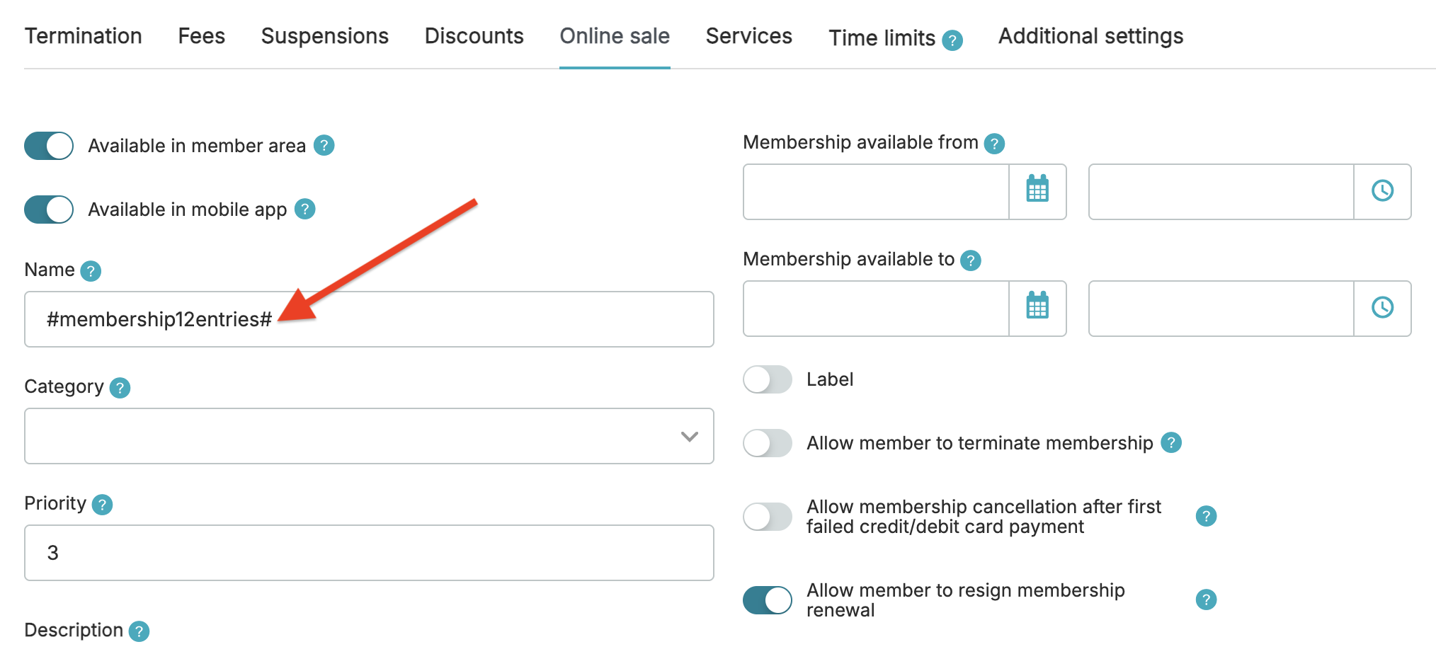Switch to the Termination tab
Viewport: 1436px width, 654px height.
(84, 36)
